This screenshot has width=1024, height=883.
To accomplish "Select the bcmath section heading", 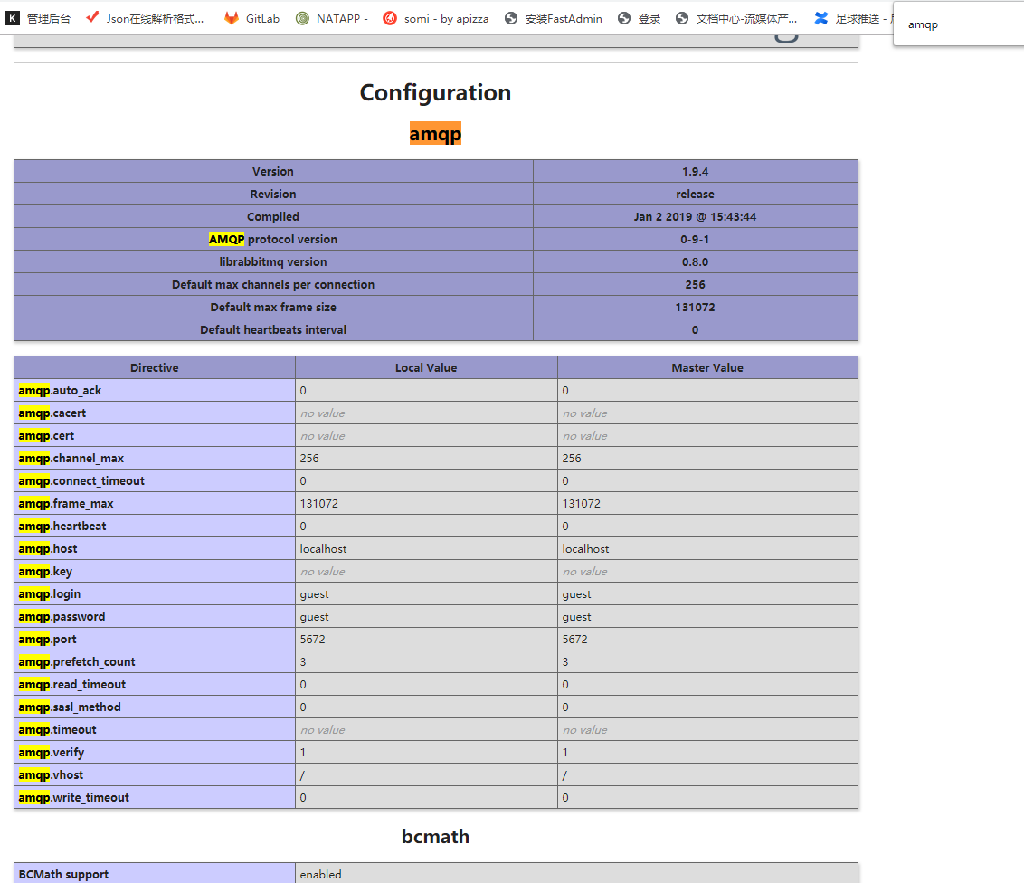I will [435, 837].
